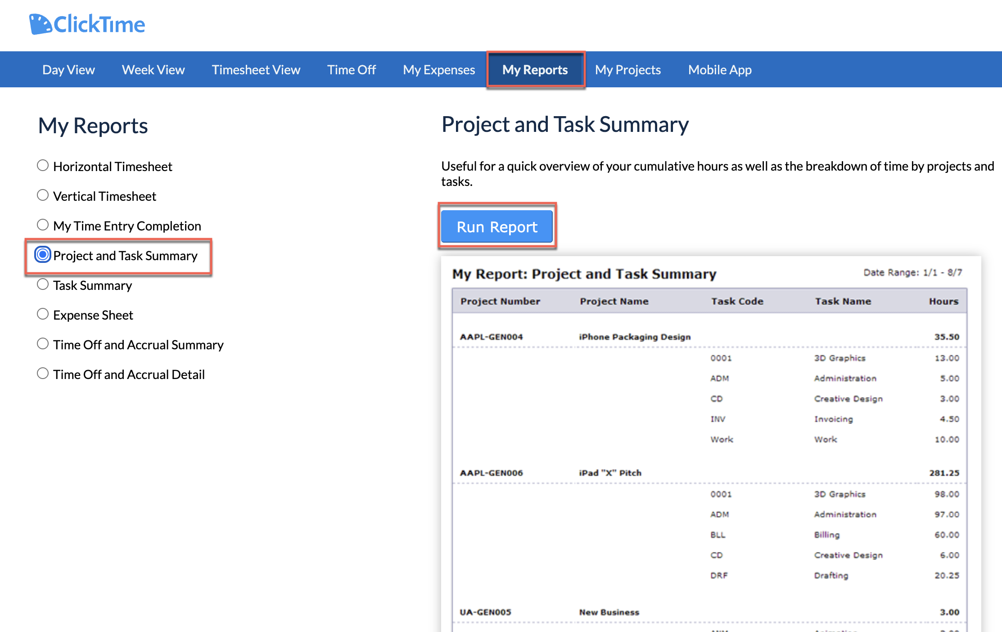Viewport: 1002px width, 632px height.
Task: Click the 281.25 hours total
Action: pyautogui.click(x=944, y=473)
